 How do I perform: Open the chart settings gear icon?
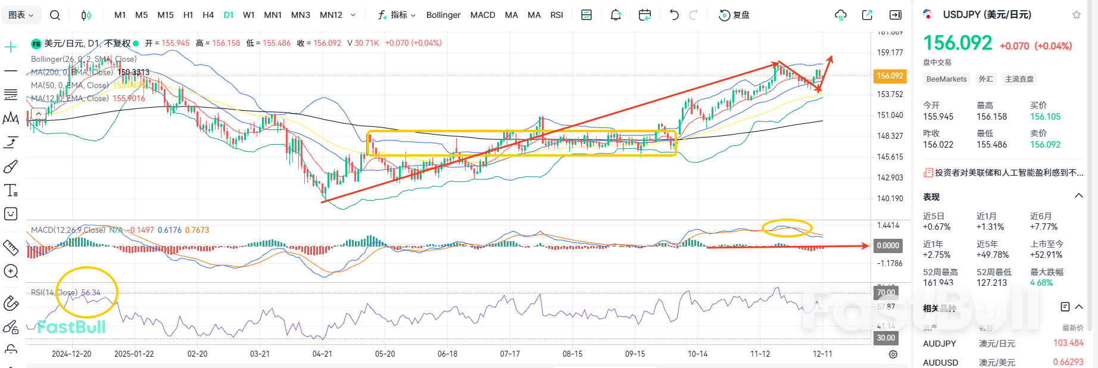pos(893,354)
